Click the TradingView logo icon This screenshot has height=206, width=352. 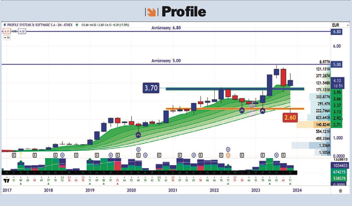pos(6,181)
